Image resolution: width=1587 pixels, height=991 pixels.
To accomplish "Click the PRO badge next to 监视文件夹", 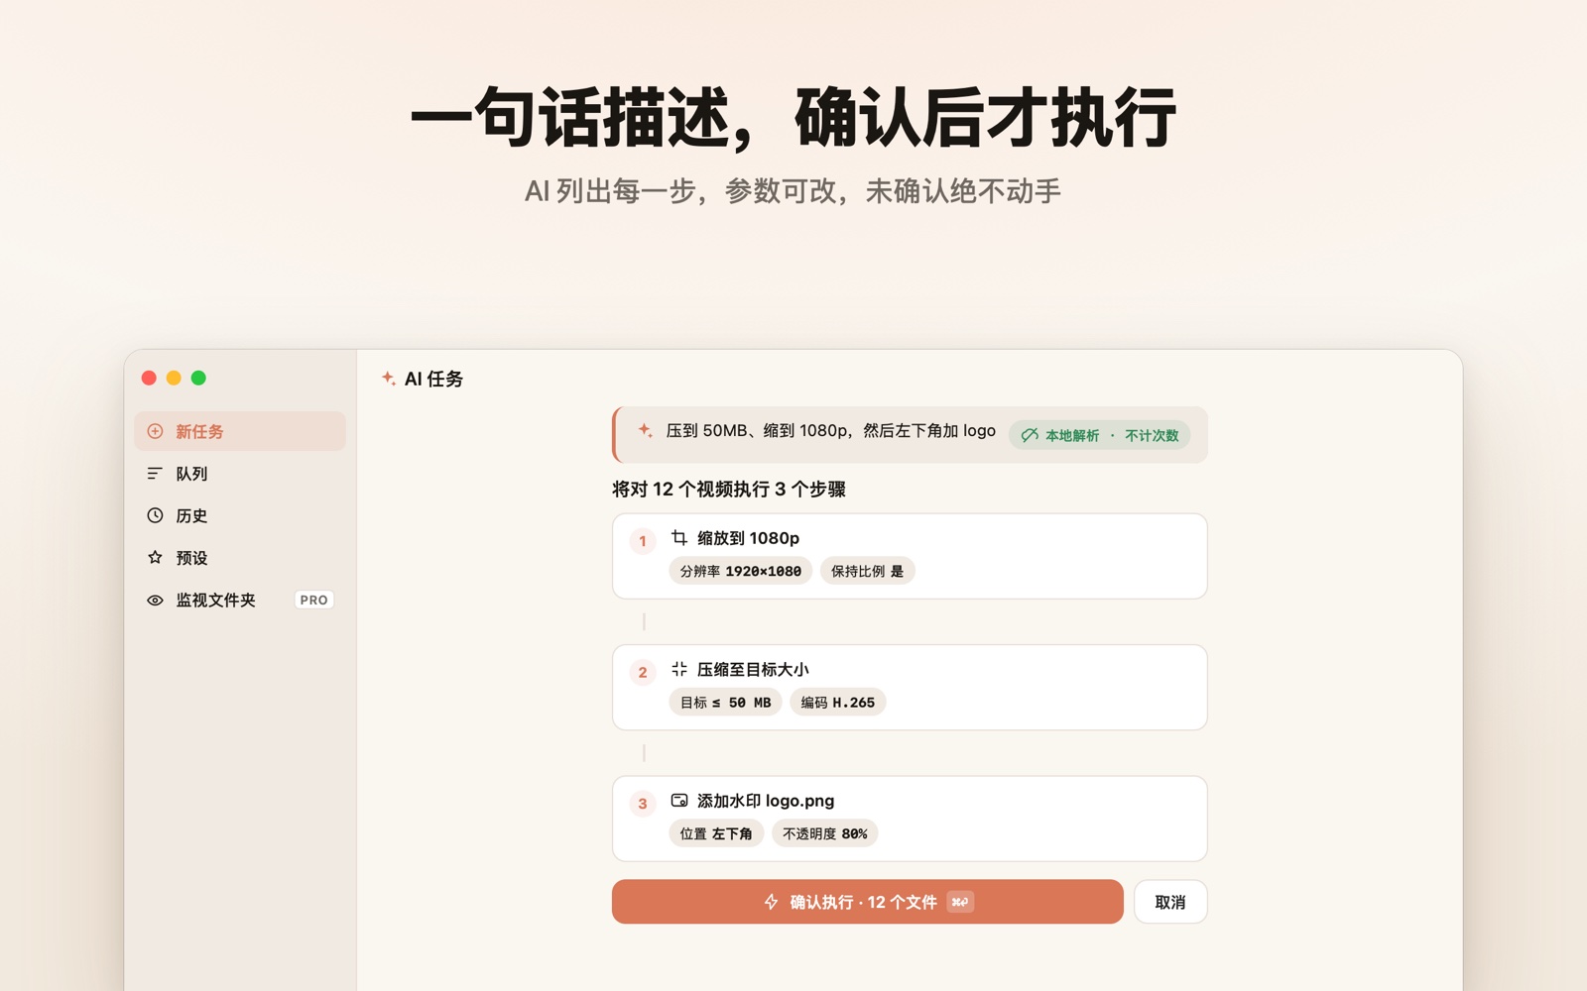I will tap(313, 600).
